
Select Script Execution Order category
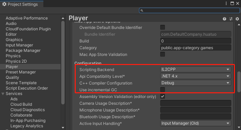tap(27, 88)
